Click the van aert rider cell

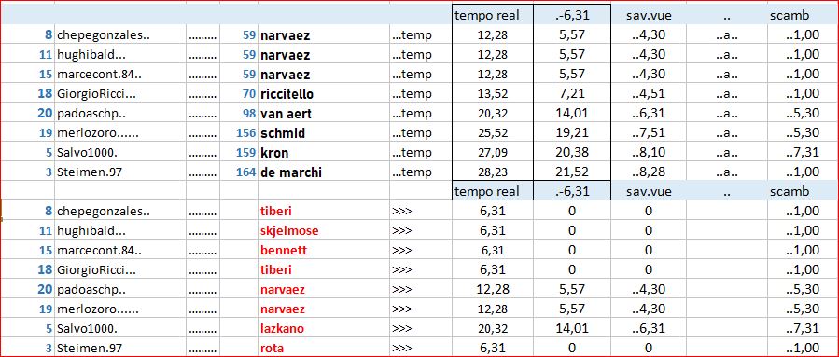click(x=324, y=114)
